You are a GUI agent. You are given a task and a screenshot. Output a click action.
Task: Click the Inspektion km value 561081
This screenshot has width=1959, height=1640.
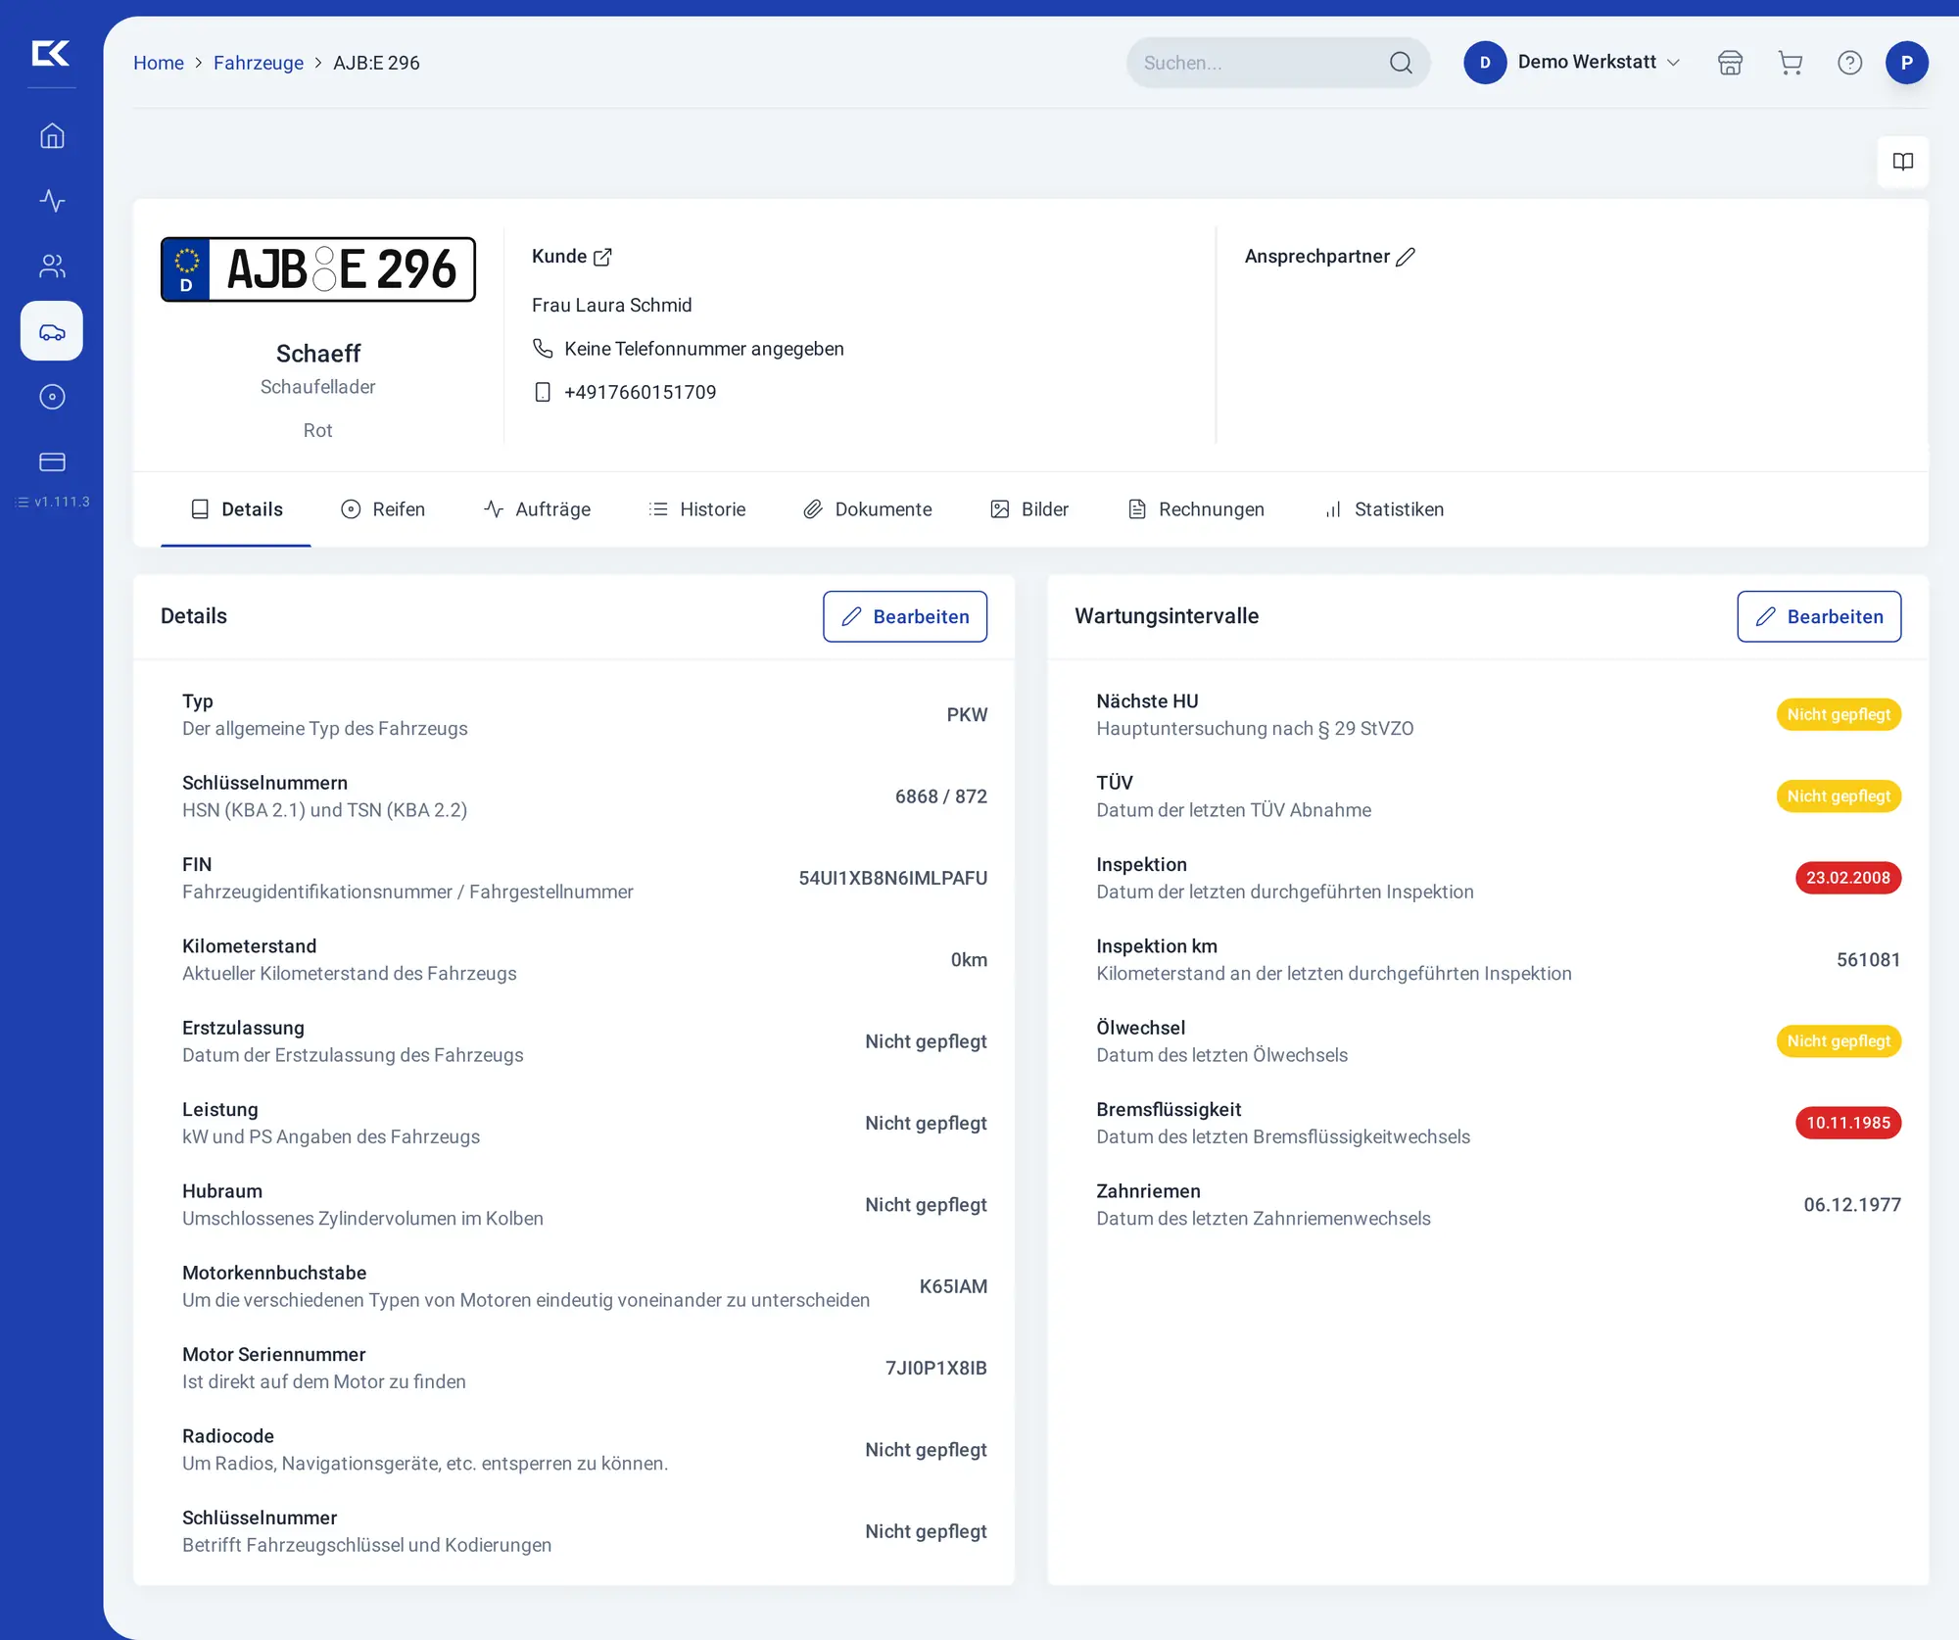[1868, 960]
